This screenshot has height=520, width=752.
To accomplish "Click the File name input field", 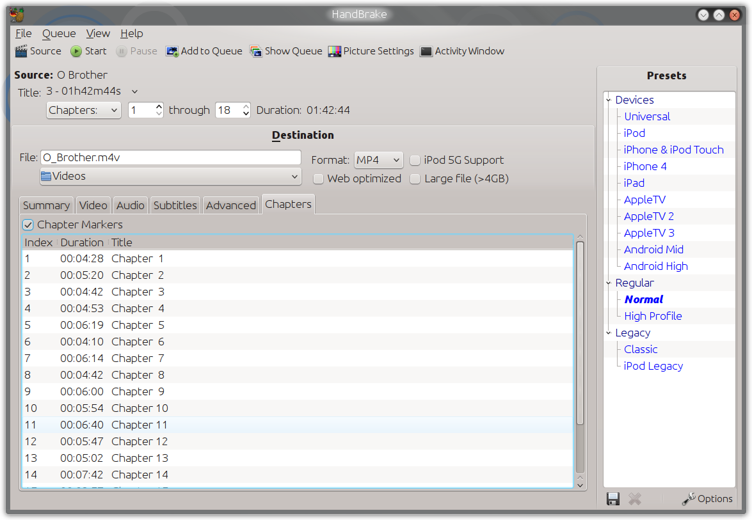I will (171, 158).
